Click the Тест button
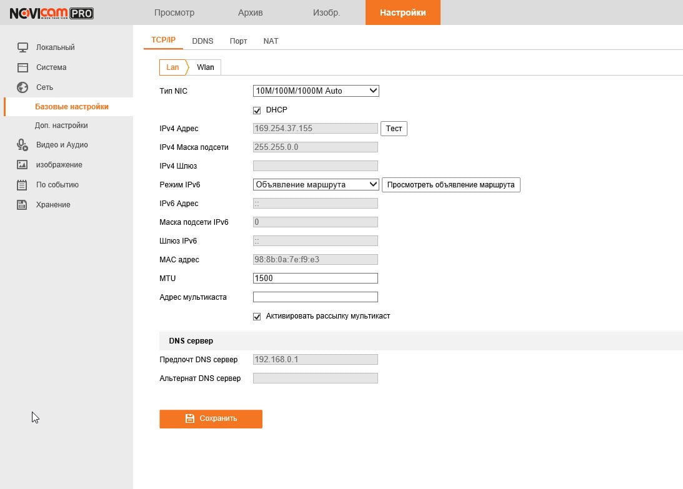Image resolution: width=683 pixels, height=489 pixels. pos(394,129)
